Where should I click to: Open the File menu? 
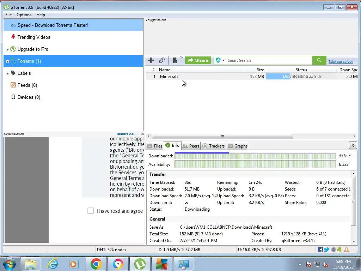tap(8, 15)
